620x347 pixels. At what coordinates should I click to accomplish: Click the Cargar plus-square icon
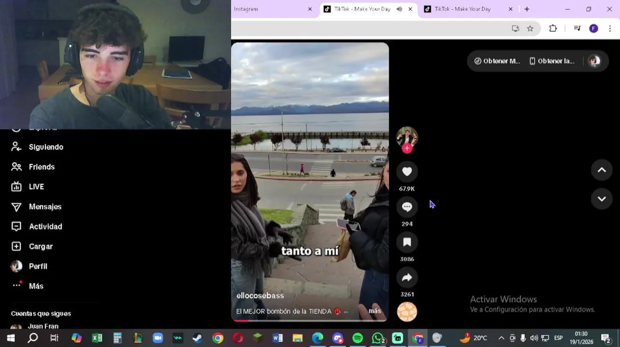click(16, 246)
